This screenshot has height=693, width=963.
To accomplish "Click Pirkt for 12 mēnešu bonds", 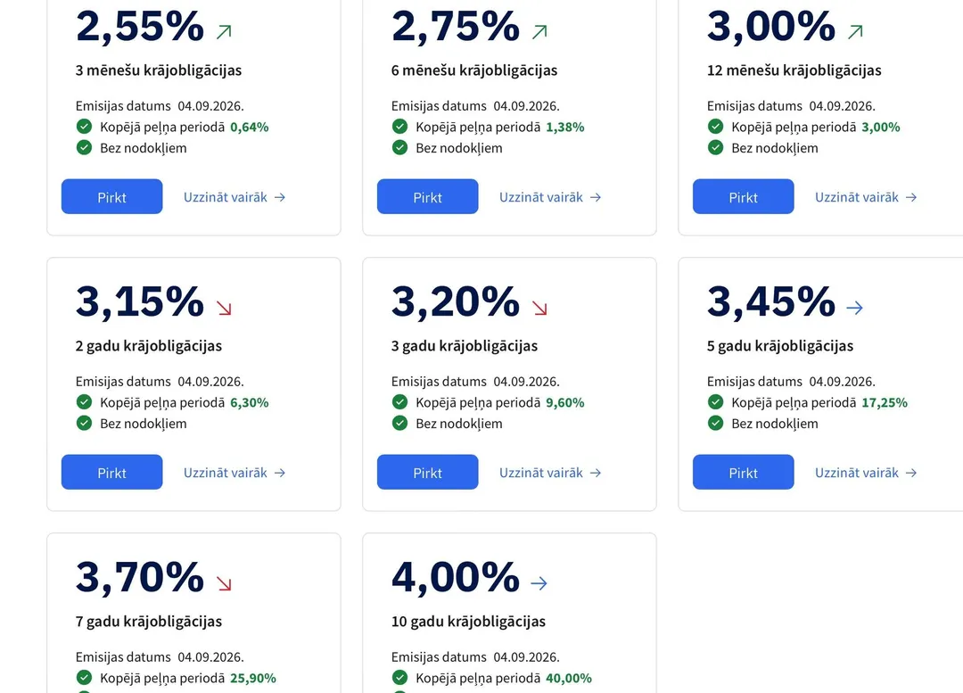I will (743, 196).
